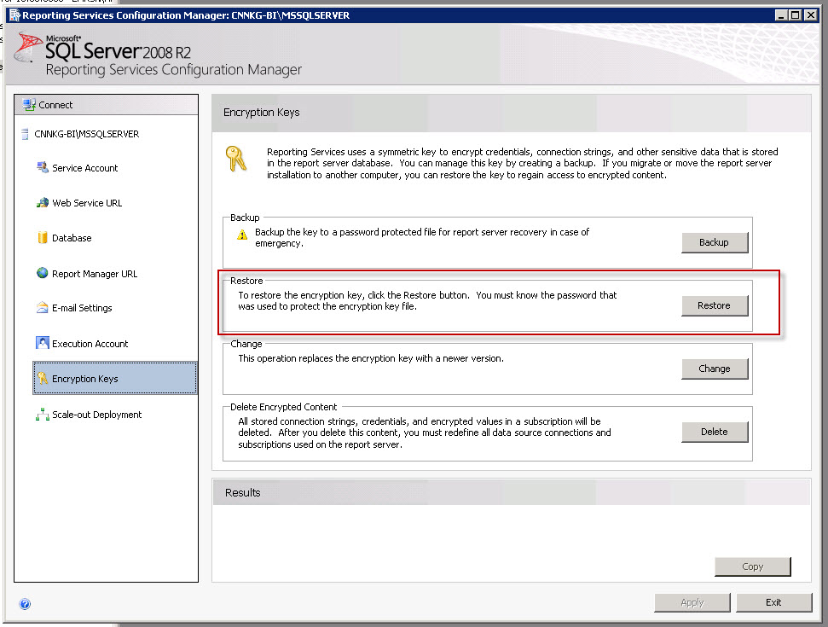Click the Apply button

click(x=692, y=602)
